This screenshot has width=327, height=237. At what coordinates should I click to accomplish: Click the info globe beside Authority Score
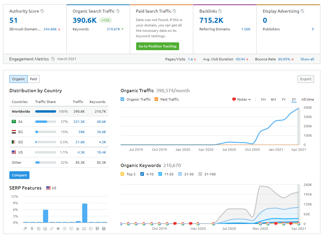(42, 11)
